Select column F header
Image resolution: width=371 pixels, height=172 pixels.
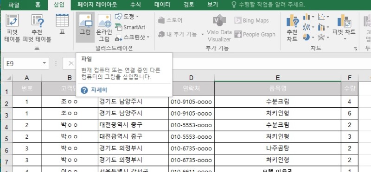(x=350, y=78)
